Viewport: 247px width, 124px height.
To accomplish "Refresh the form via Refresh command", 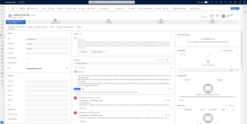I will tap(60, 9).
